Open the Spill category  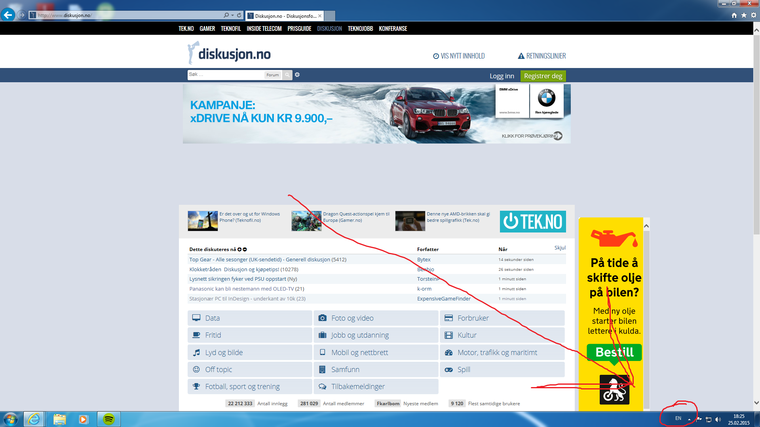point(502,369)
